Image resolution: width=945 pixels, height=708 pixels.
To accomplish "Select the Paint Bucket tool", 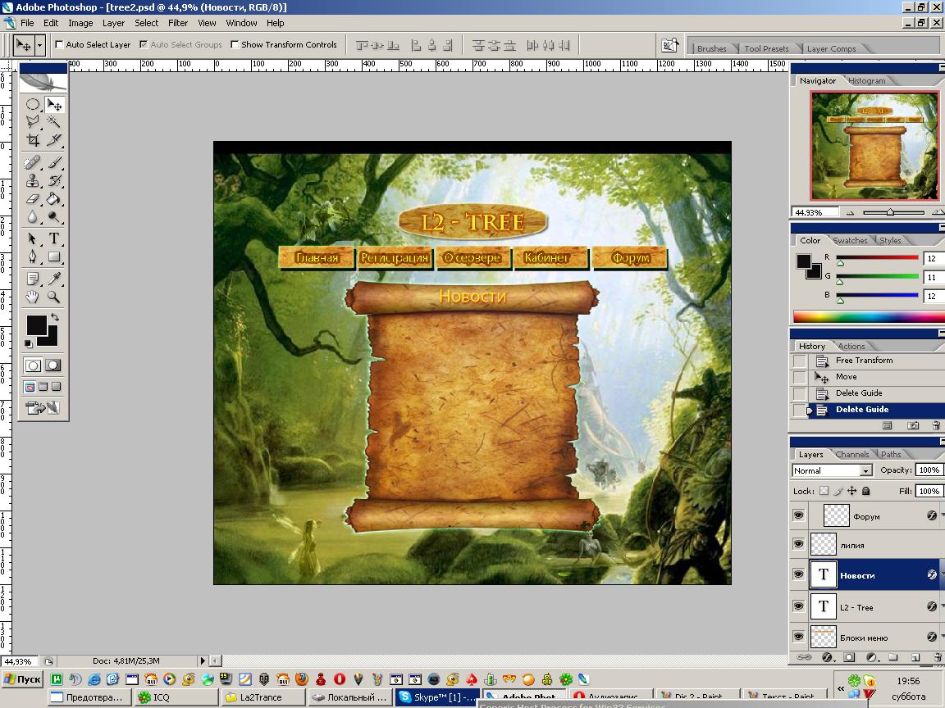I will click(54, 198).
